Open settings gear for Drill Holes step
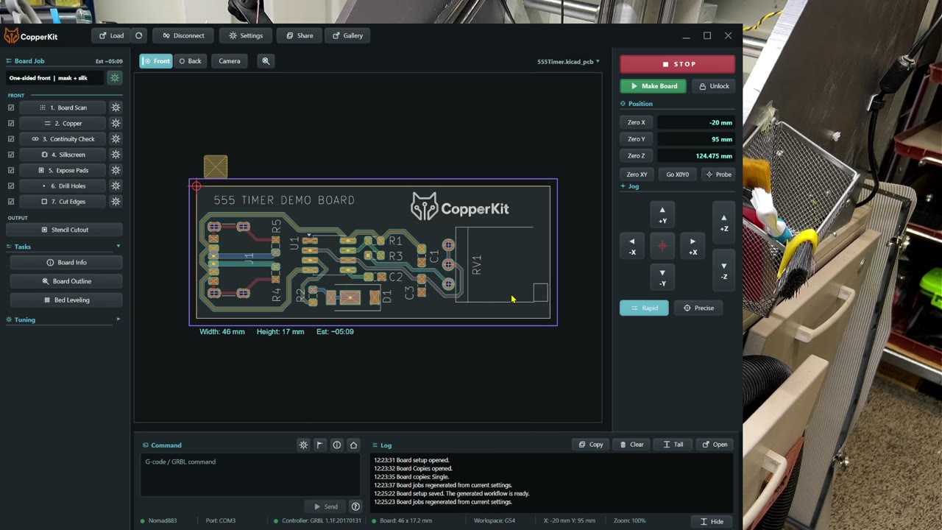This screenshot has height=530, width=942. point(116,186)
